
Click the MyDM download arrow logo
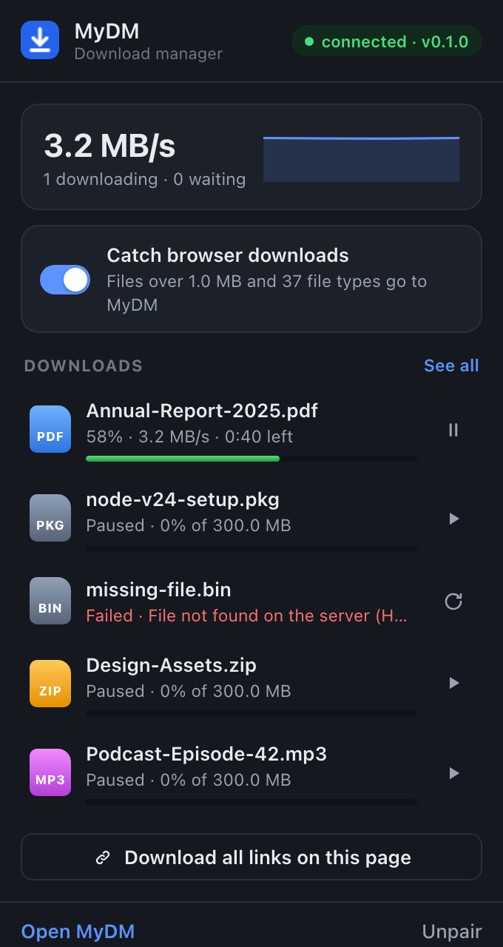click(x=40, y=40)
